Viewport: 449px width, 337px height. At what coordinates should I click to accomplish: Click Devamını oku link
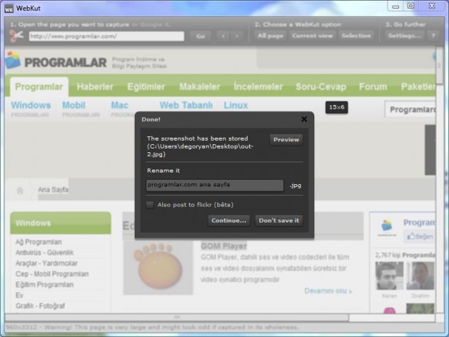[x=328, y=291]
